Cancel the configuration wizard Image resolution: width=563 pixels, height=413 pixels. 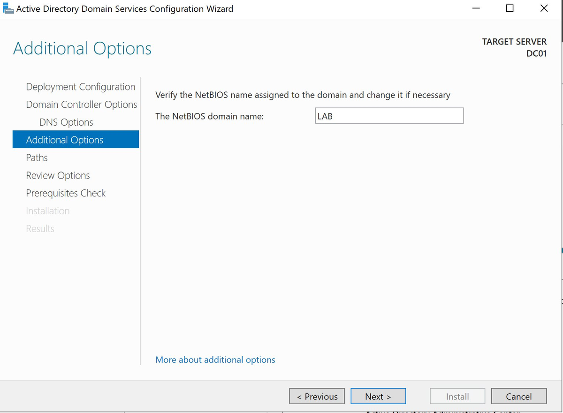point(518,396)
